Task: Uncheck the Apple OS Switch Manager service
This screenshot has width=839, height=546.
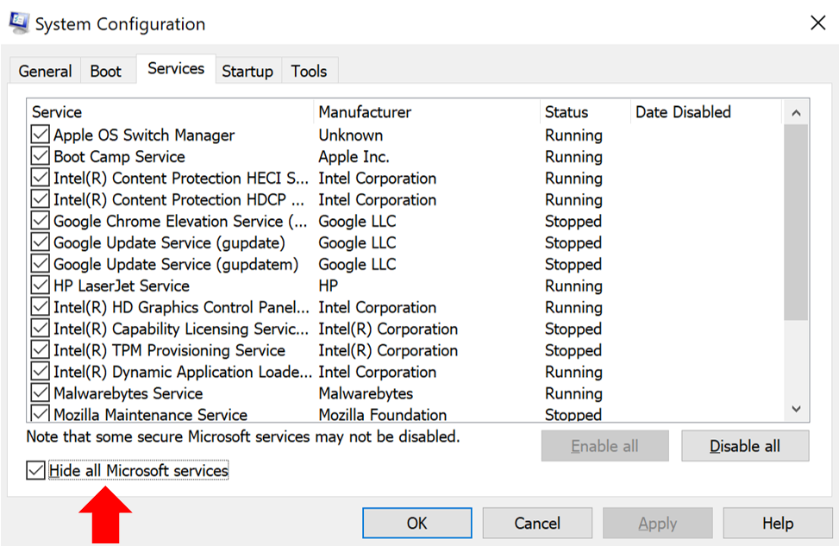Action: tap(40, 135)
